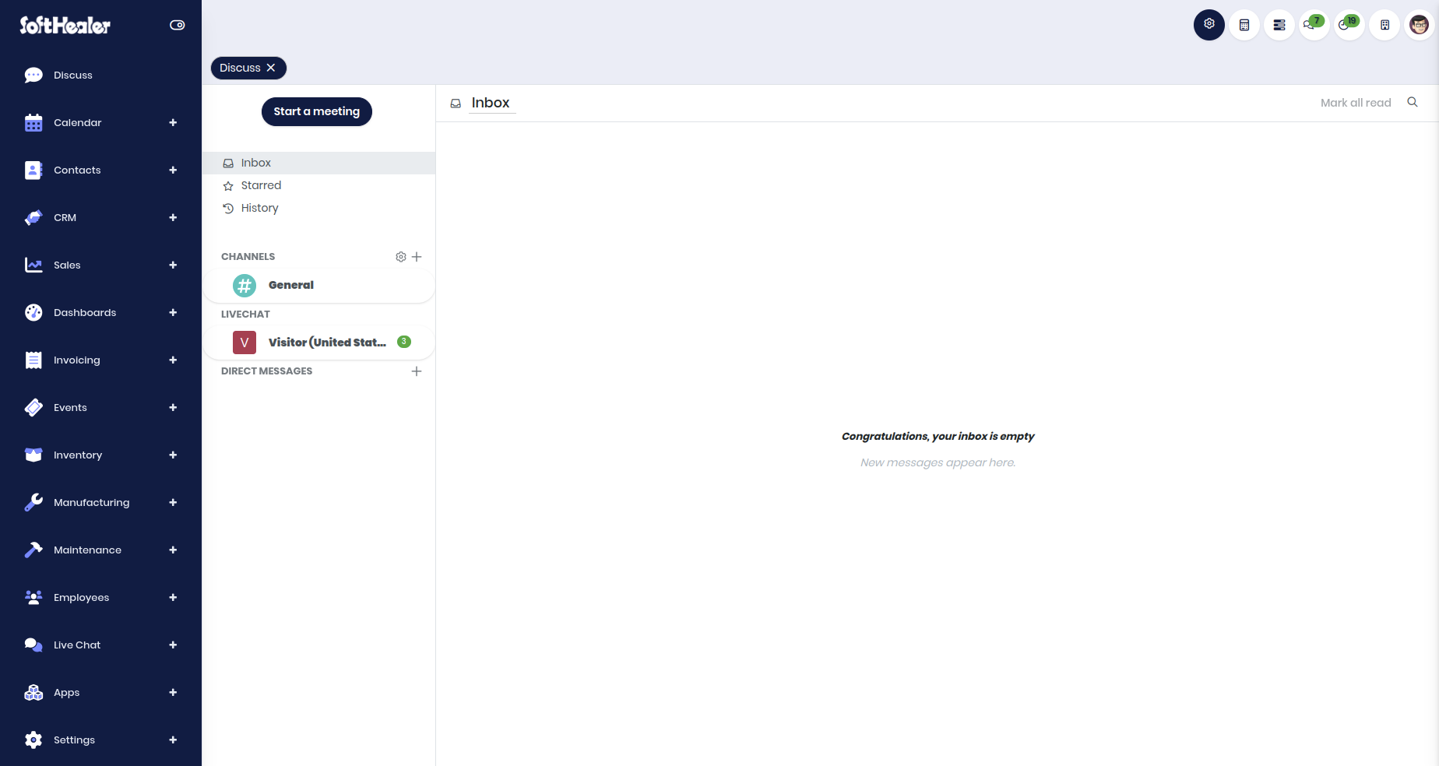Click the Mark all read link

(x=1356, y=103)
